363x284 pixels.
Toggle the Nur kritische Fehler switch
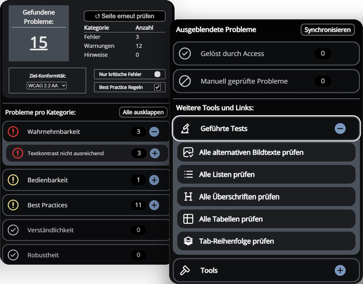tap(157, 74)
